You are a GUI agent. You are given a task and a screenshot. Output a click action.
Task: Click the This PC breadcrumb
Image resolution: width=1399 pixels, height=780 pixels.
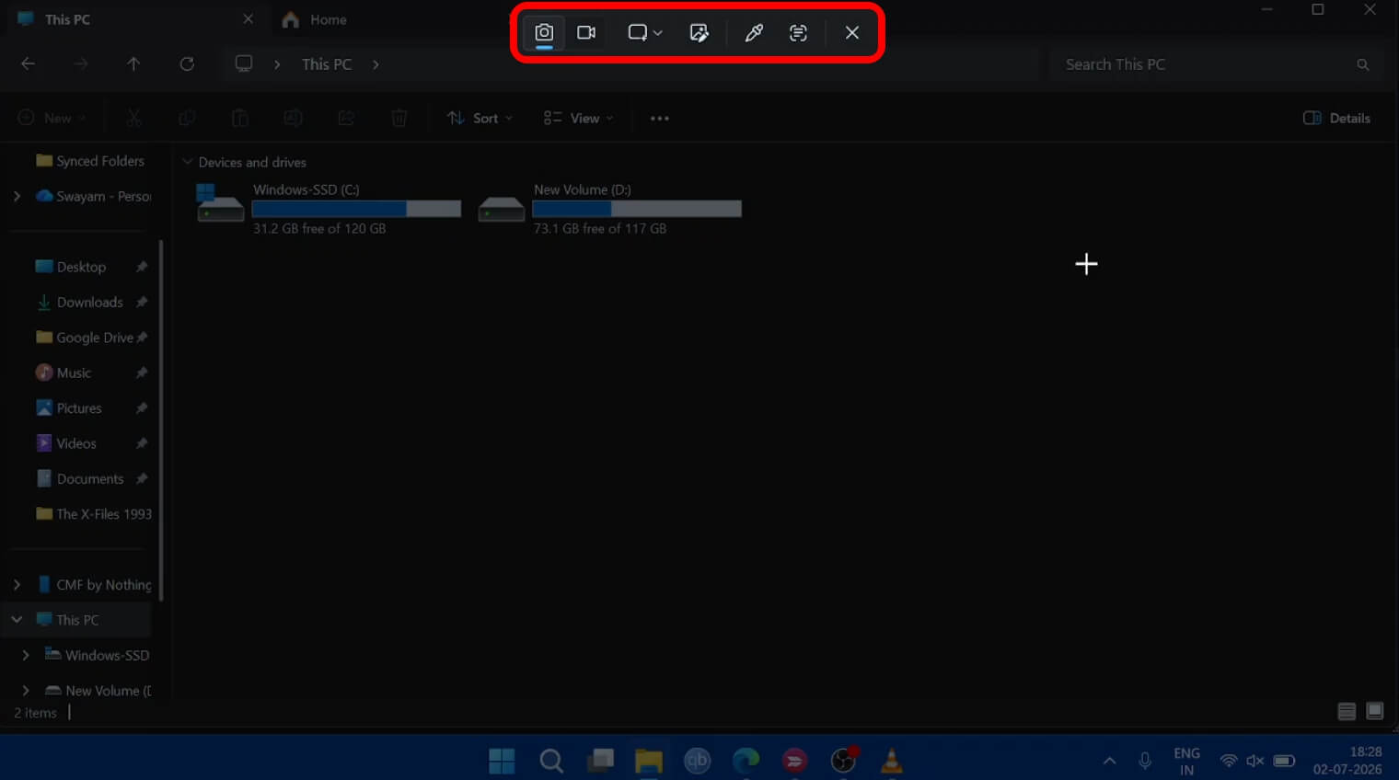pyautogui.click(x=327, y=64)
